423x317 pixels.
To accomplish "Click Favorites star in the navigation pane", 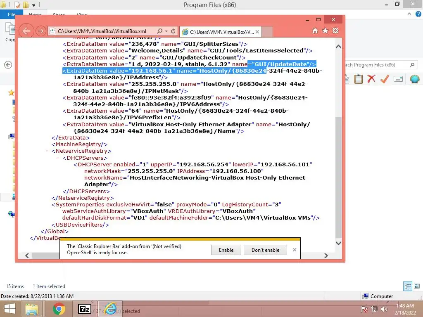I will coord(11,93).
